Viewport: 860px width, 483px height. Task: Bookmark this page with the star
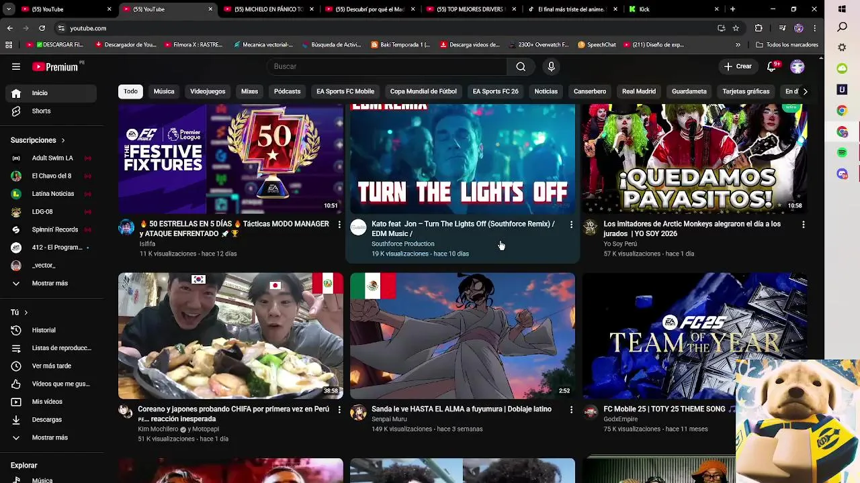click(x=736, y=28)
